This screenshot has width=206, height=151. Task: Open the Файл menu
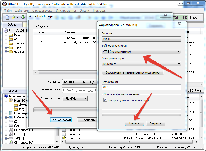click(x=8, y=11)
